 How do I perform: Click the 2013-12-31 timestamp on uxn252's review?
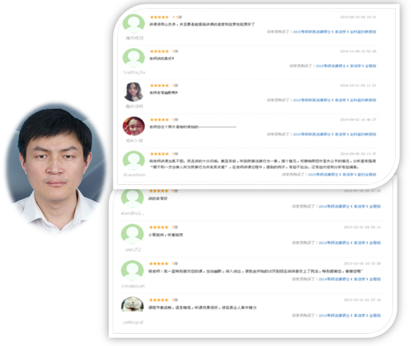[362, 228]
